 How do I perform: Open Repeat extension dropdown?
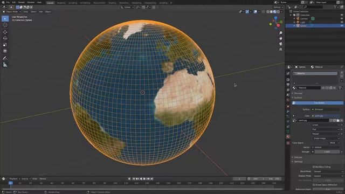(326, 134)
